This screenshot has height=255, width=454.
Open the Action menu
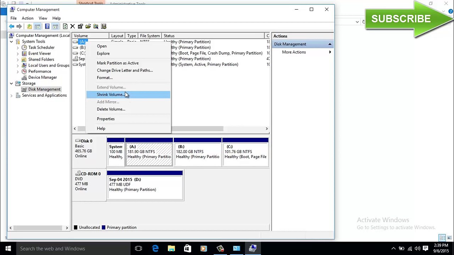point(27,18)
